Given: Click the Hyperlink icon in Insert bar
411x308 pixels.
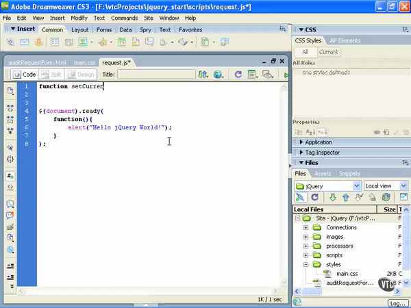Looking at the screenshot, I should (x=10, y=42).
